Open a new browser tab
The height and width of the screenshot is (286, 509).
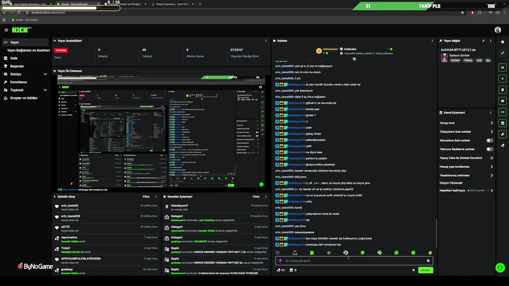tap(200, 4)
